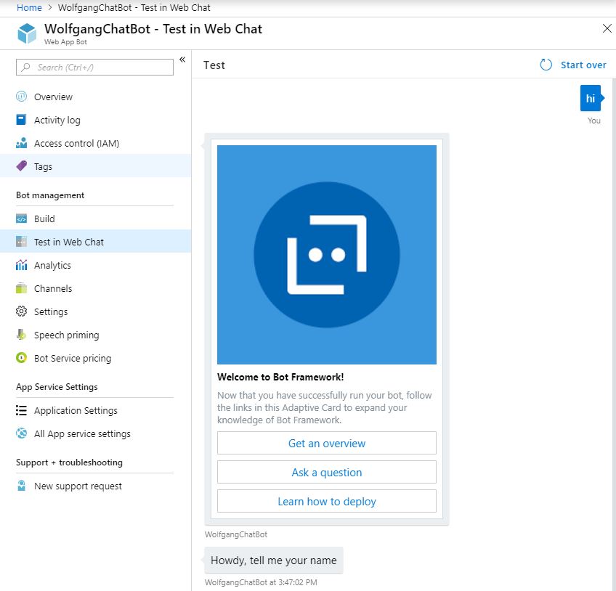This screenshot has height=591, width=616.
Task: Open the bot Settings
Action: 50,311
